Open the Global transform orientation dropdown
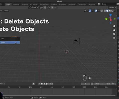 click(33, 8)
